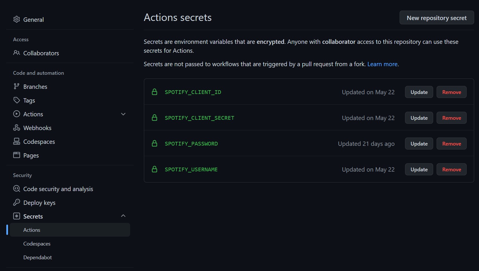The height and width of the screenshot is (271, 479).
Task: Click the Webhooks icon
Action: coord(17,128)
